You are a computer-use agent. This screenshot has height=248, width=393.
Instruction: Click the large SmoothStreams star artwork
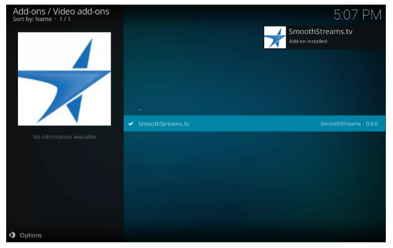(65, 79)
